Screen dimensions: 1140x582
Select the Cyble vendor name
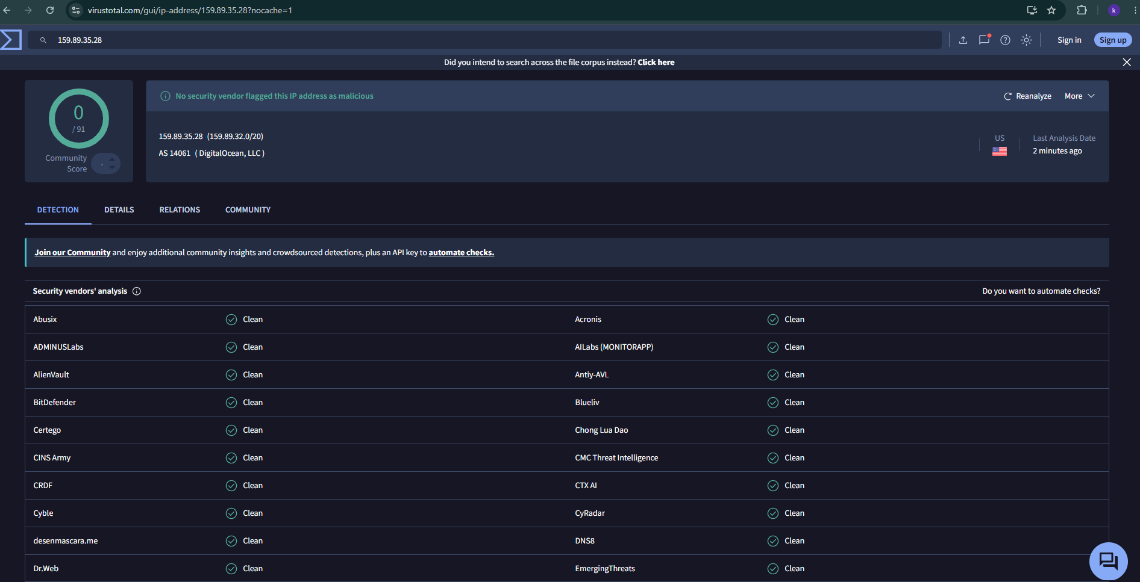click(x=43, y=513)
